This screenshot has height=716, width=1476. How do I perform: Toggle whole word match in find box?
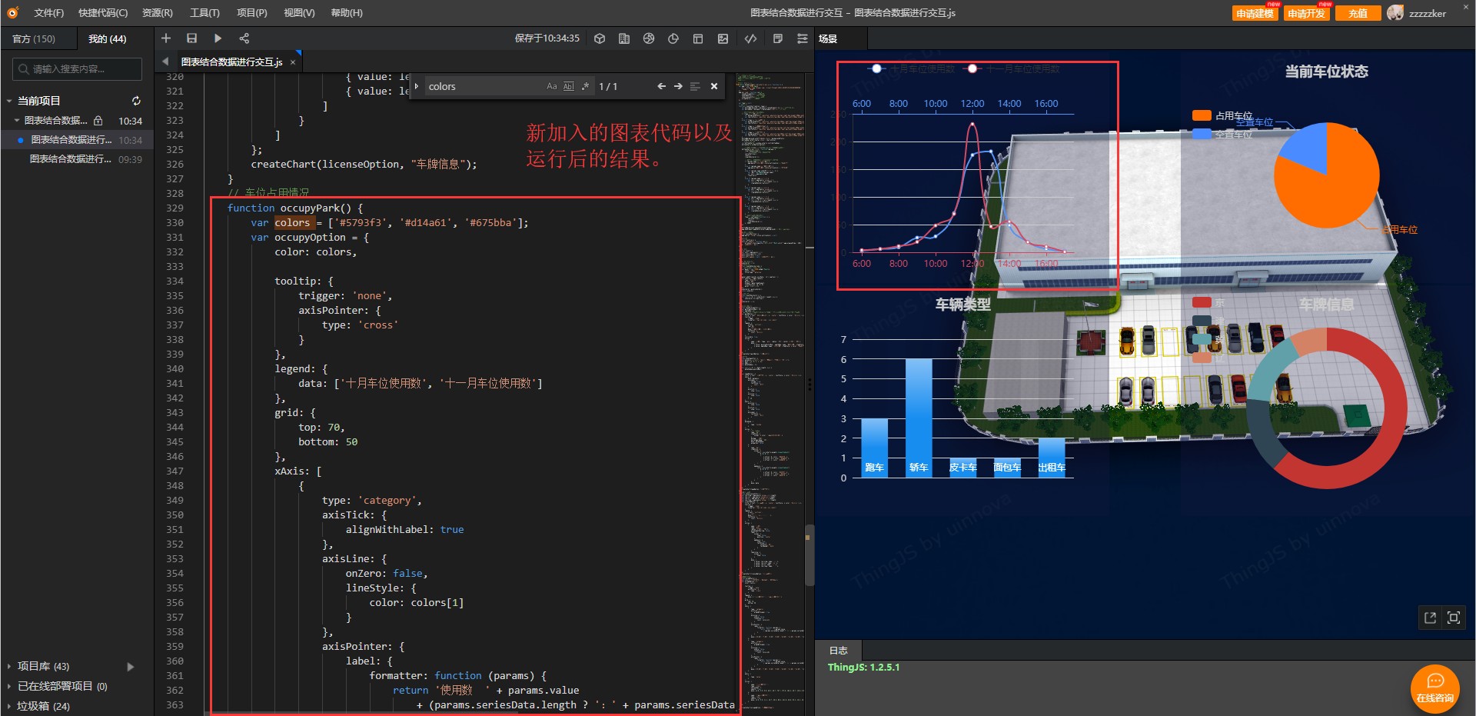[x=568, y=86]
